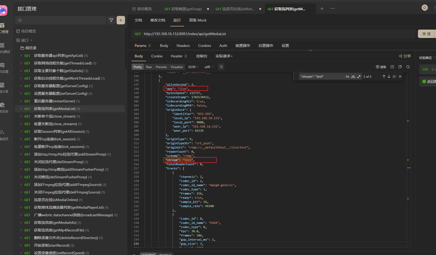Switch to the 获取截图(getSnap) tab
Screen dimensions: 436x255
(183, 9)
